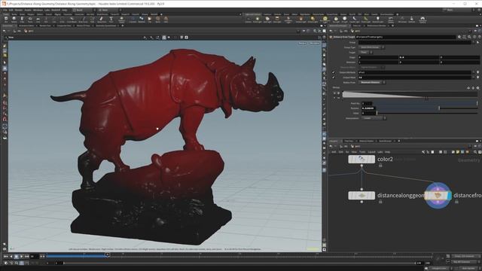Toggle the Output Attribute checkbox
The width and height of the screenshot is (482, 271).
(334, 72)
